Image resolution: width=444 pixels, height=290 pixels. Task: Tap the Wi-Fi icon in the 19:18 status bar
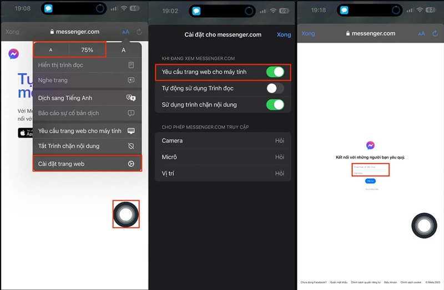coord(420,10)
